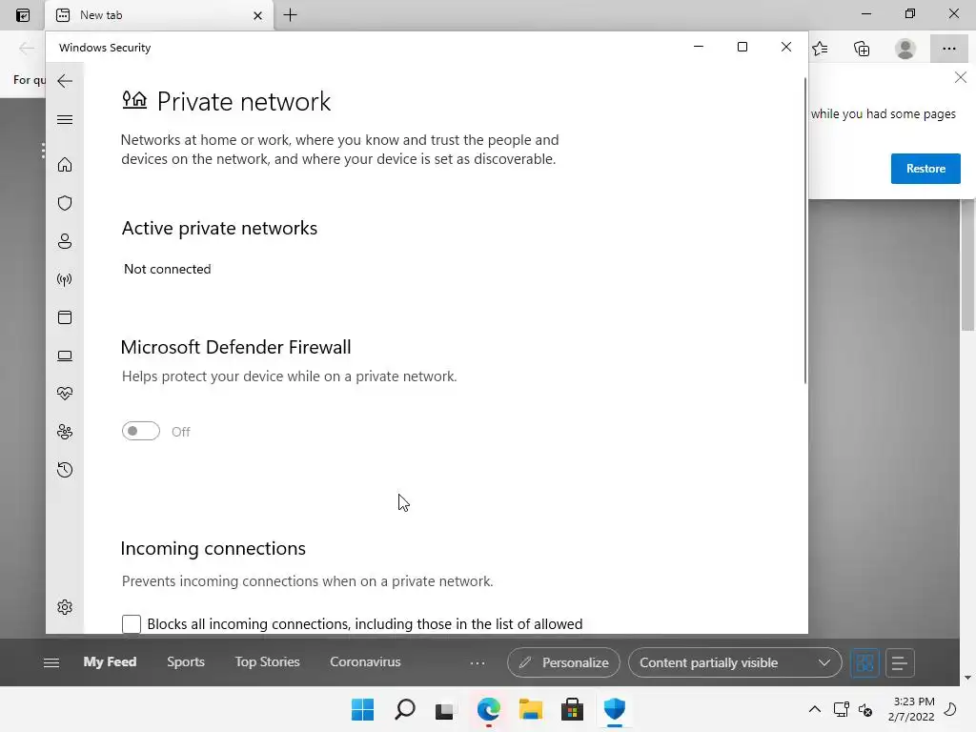Open the muted volume tray icon
The height and width of the screenshot is (732, 976).
pyautogui.click(x=865, y=709)
